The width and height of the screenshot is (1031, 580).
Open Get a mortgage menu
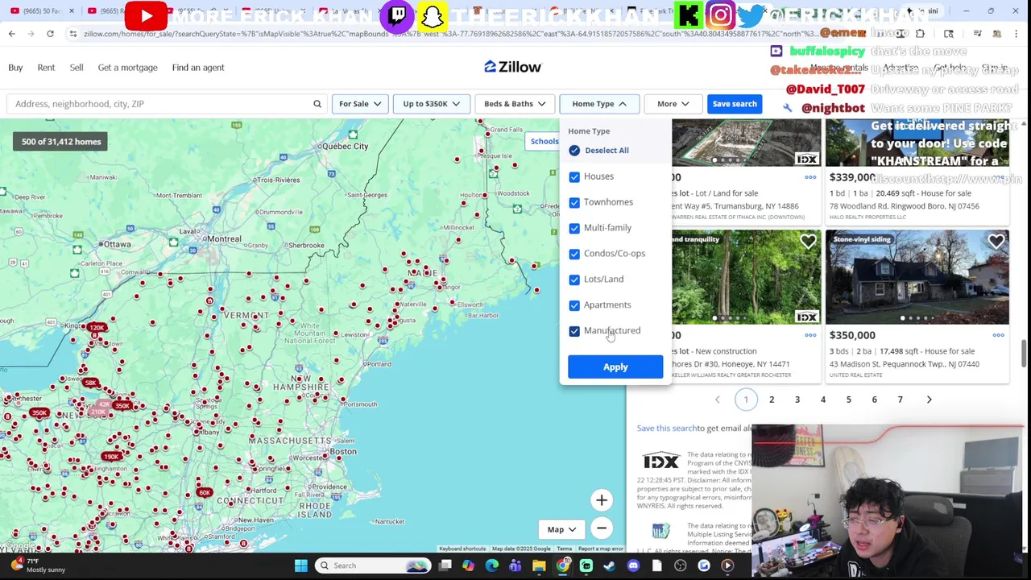127,68
